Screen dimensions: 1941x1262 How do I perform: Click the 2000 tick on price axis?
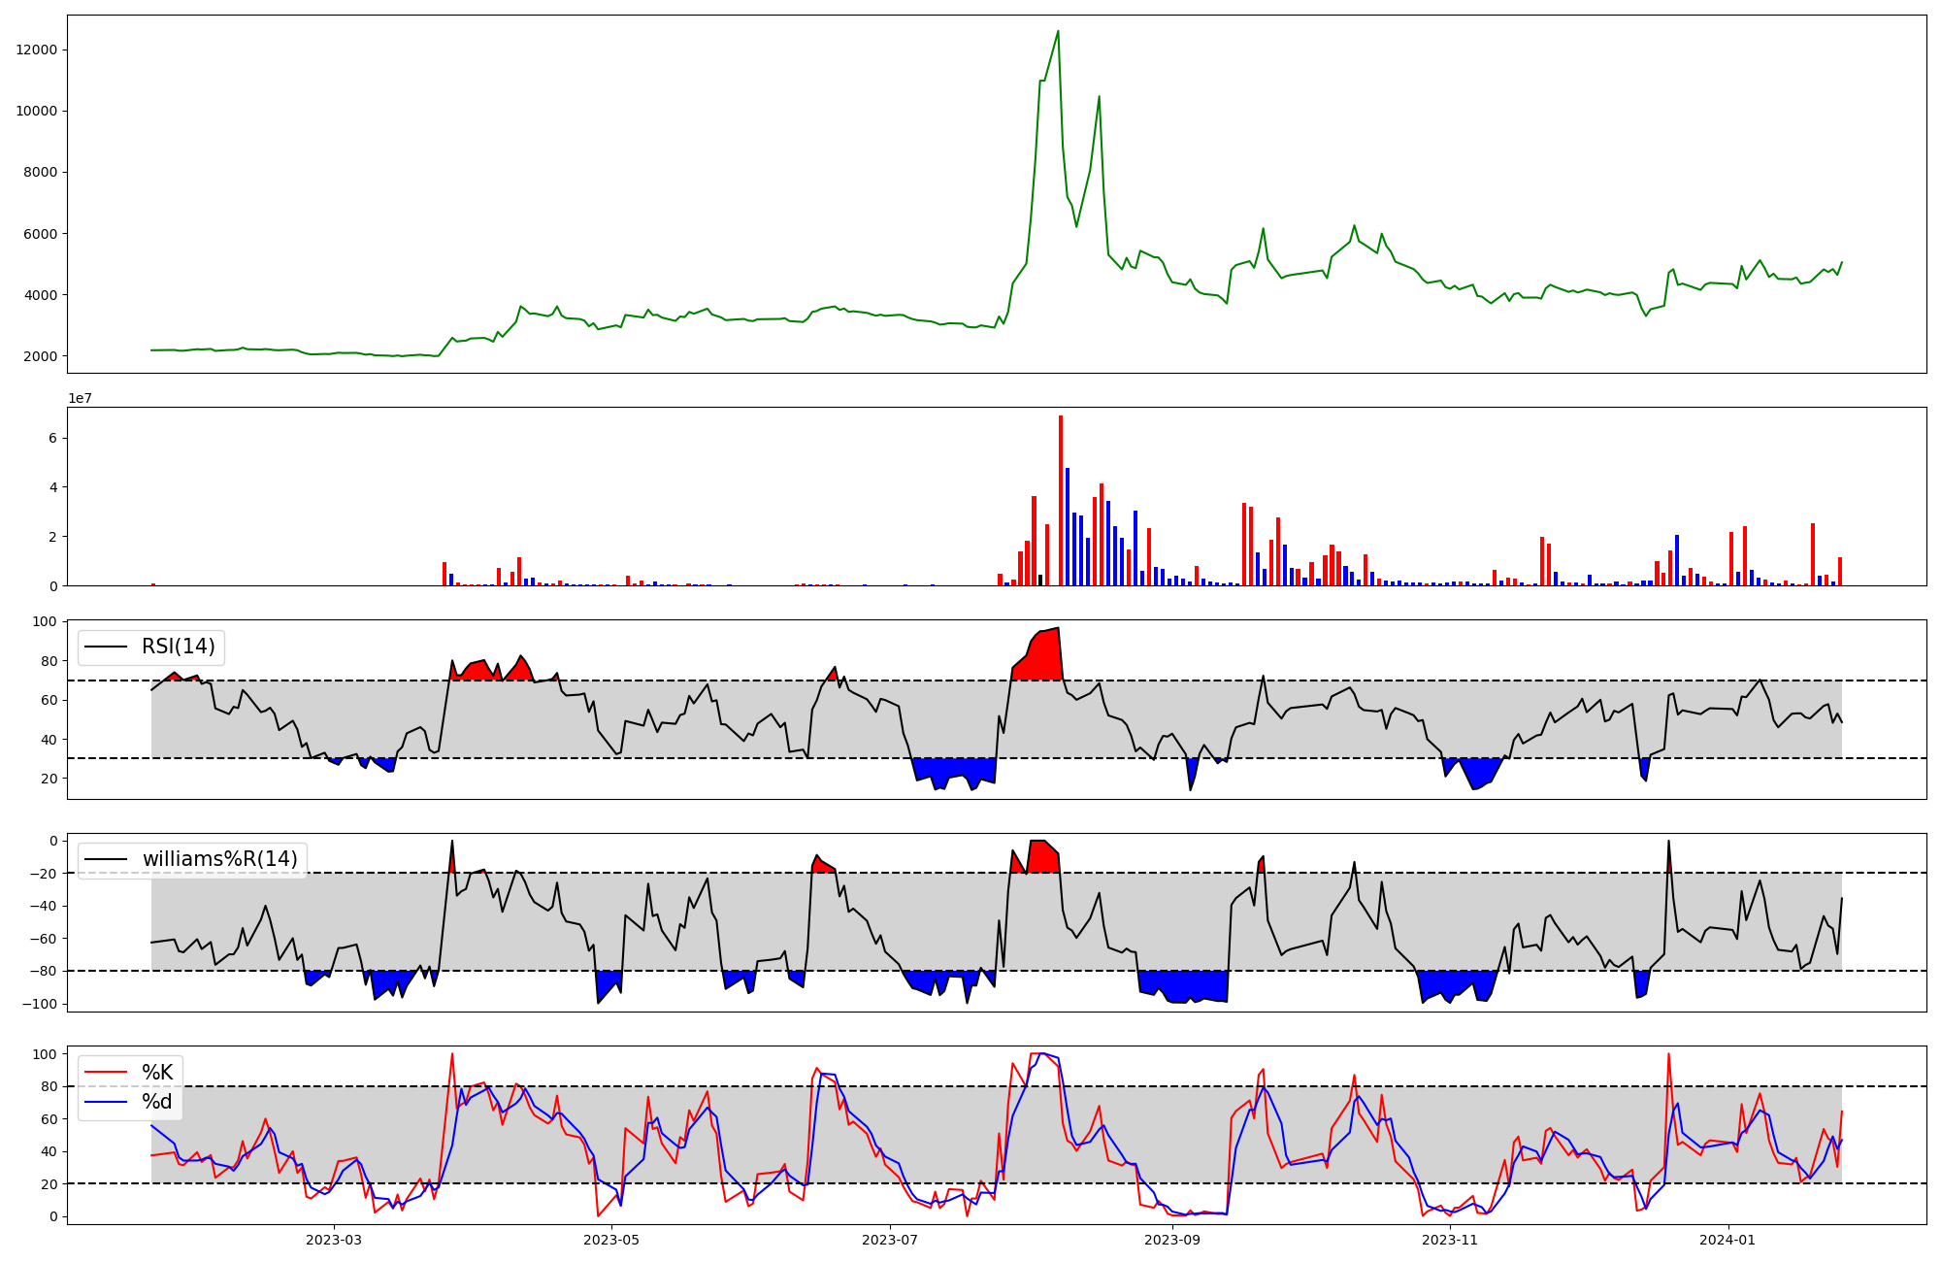[41, 356]
